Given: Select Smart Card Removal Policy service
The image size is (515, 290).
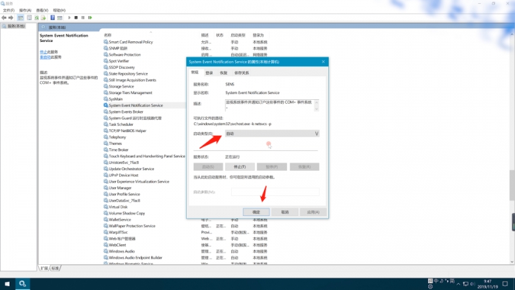Looking at the screenshot, I should coord(131,42).
